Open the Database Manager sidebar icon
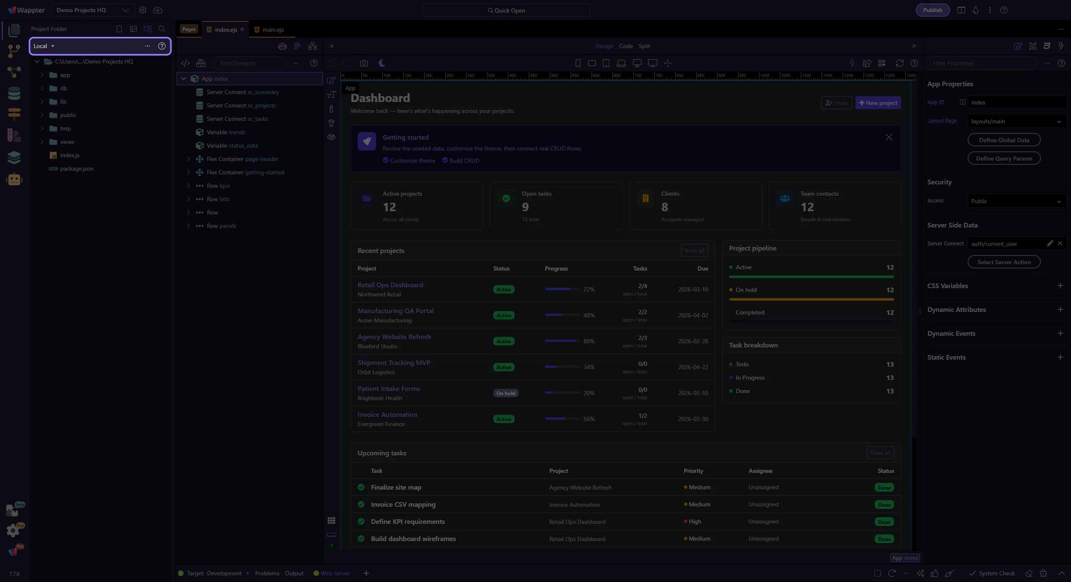1071x582 pixels. point(14,93)
